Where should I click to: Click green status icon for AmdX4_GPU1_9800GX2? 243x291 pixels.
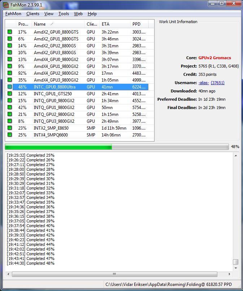click(10, 66)
